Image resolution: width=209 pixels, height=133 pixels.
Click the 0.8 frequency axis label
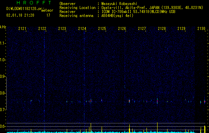[x=3, y=93]
